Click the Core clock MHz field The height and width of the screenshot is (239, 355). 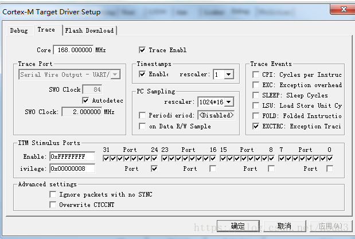73,50
